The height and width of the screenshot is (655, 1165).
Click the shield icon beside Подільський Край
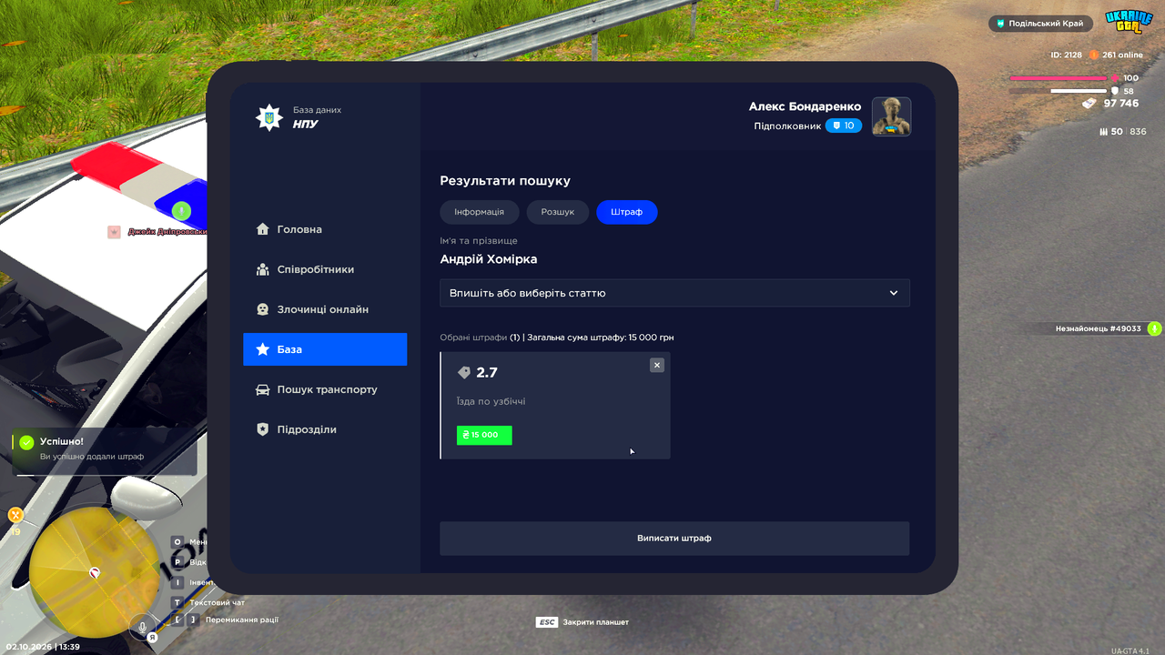click(1001, 24)
